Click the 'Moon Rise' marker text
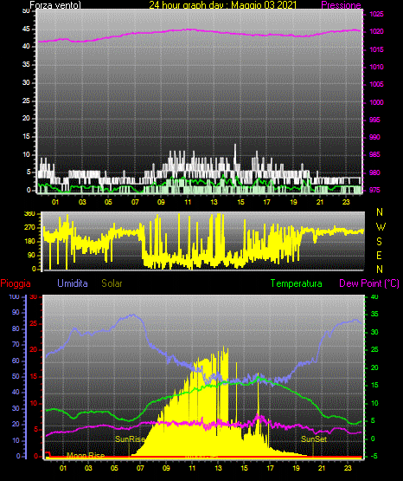This screenshot has width=403, height=481. (x=86, y=456)
